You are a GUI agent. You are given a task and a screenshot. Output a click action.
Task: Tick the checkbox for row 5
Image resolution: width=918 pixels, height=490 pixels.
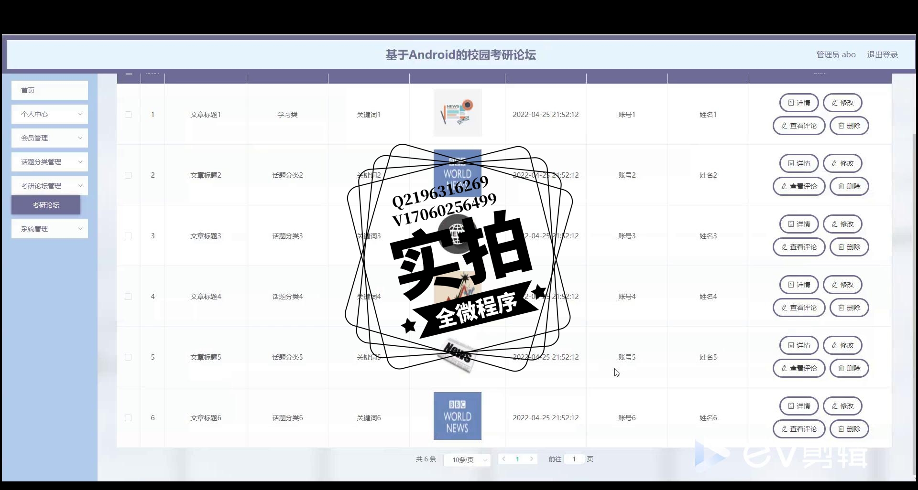click(128, 357)
